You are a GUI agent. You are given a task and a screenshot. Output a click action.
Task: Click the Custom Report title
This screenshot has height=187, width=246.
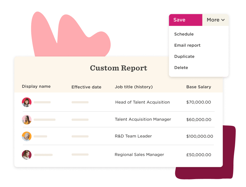pyautogui.click(x=118, y=68)
